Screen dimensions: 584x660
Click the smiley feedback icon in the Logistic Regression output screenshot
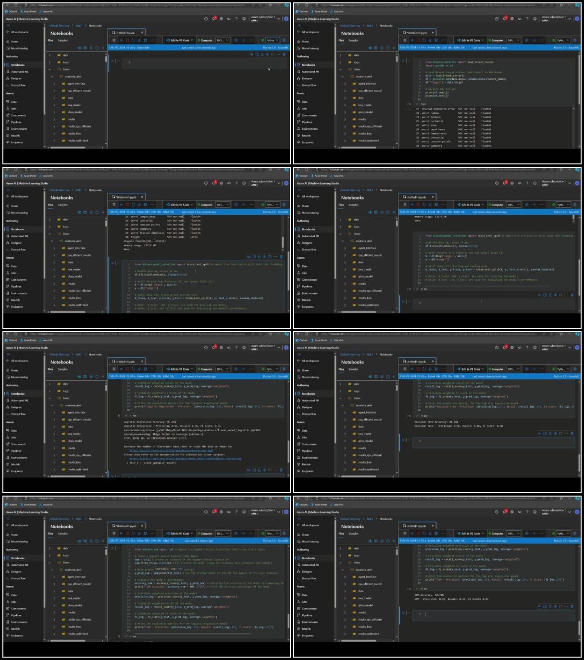pyautogui.click(x=244, y=348)
